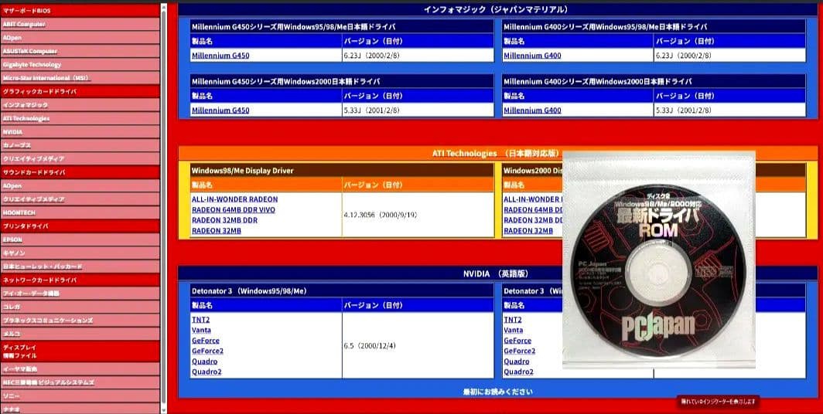Open Millennium G450 Windows2000 driver link
The width and height of the screenshot is (823, 414).
pyautogui.click(x=220, y=110)
